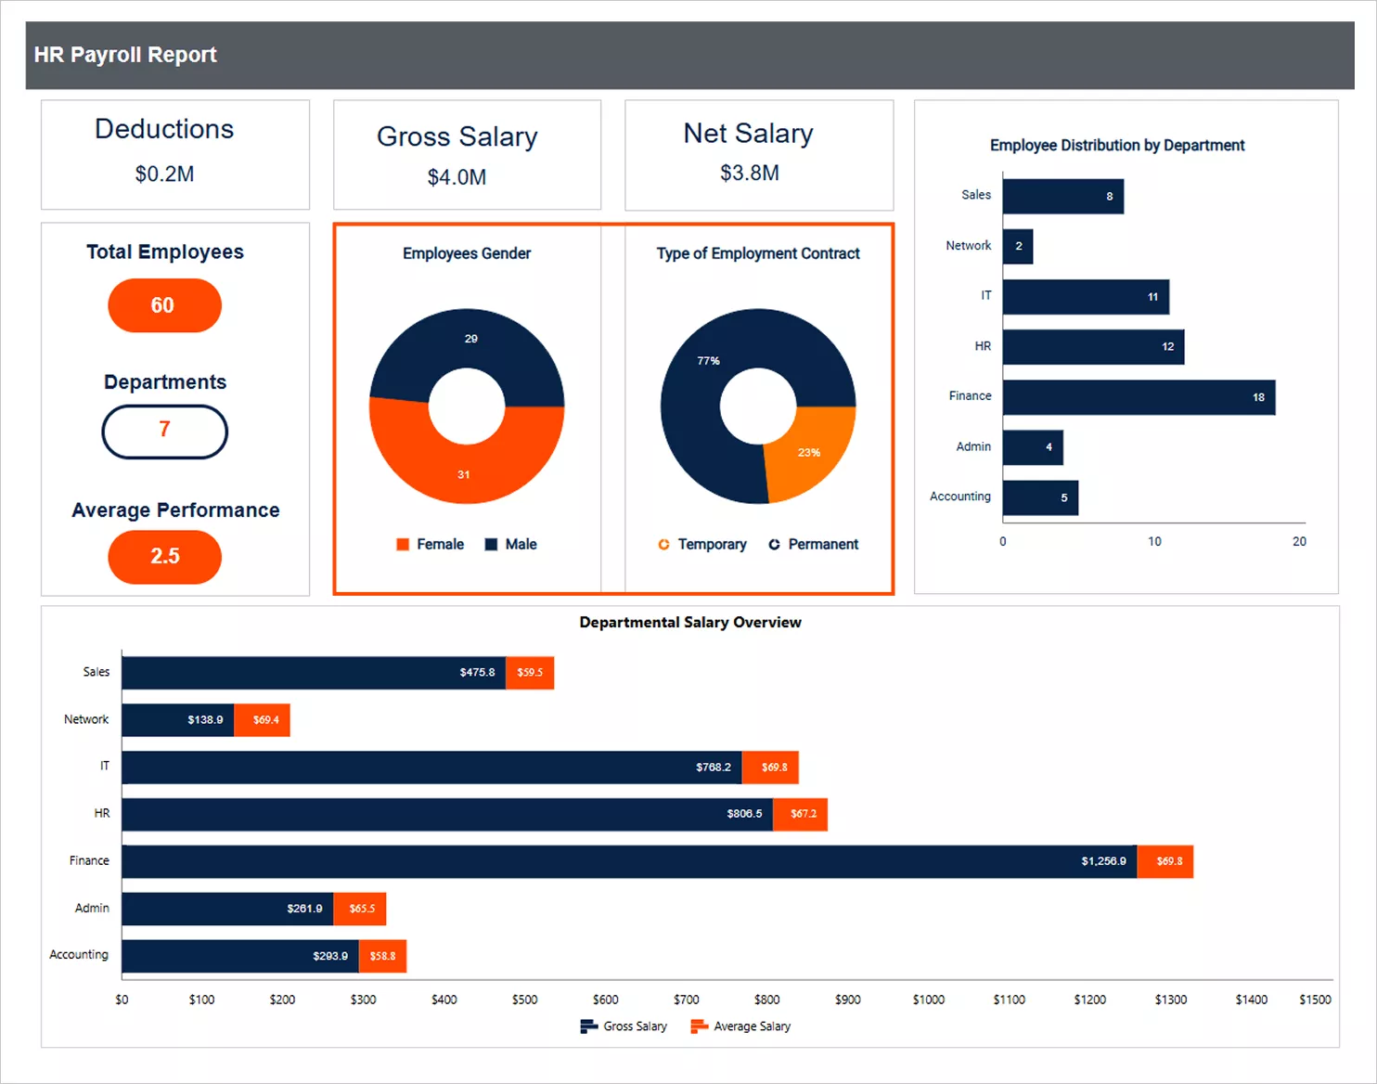Click the Admin $261.9 gross salary bar
The width and height of the screenshot is (1377, 1084).
tap(228, 910)
